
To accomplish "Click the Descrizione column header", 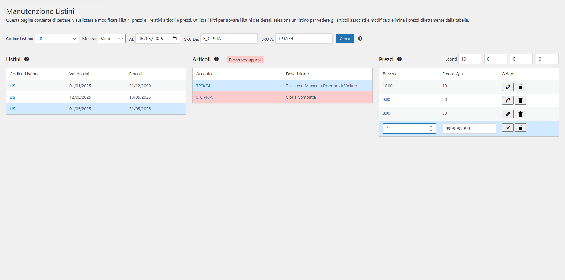I will tap(297, 74).
